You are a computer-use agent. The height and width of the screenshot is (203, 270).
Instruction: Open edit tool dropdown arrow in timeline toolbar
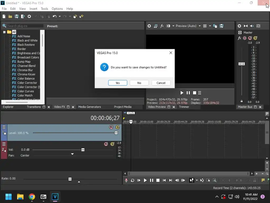pos(197,180)
